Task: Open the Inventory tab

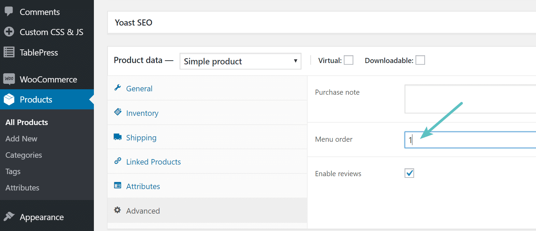Action: point(142,113)
